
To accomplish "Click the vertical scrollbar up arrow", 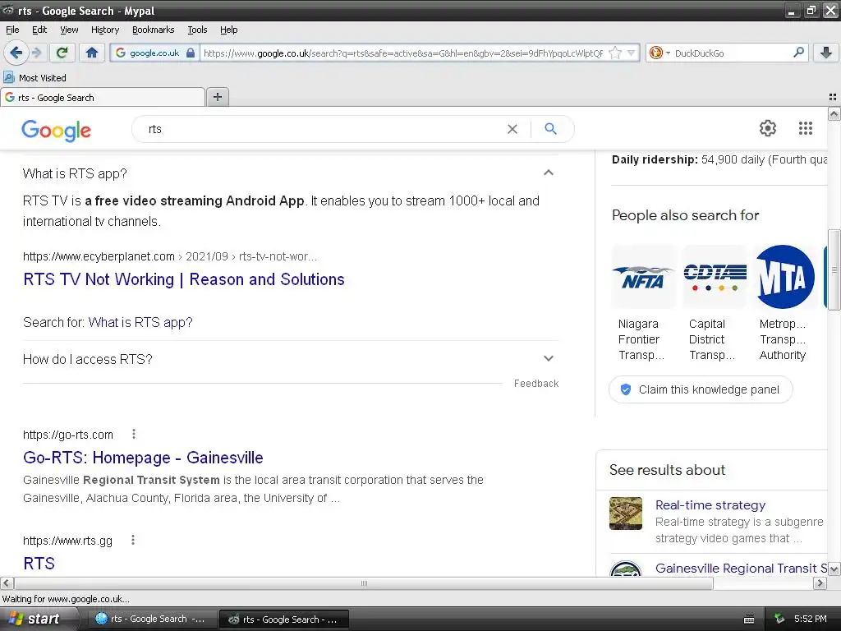I will 834,113.
